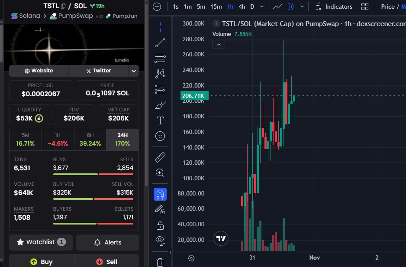This screenshot has width=406, height=267.
Task: Select the 4h chart timeframe
Action: point(242,7)
